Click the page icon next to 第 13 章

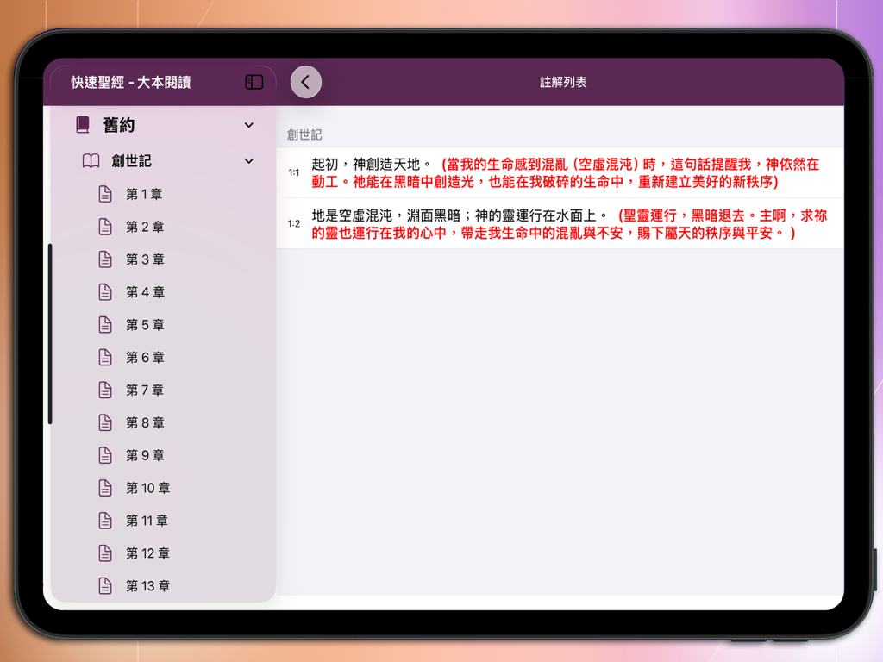[x=107, y=586]
